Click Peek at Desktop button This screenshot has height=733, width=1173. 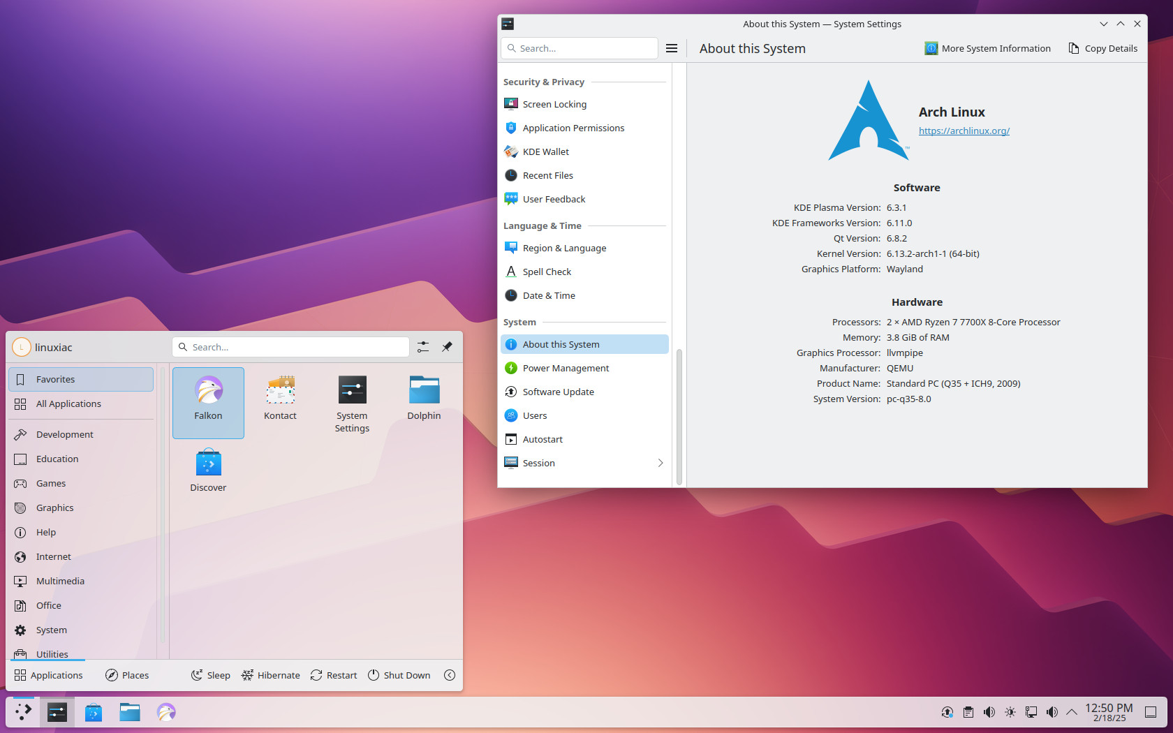pos(1151,712)
